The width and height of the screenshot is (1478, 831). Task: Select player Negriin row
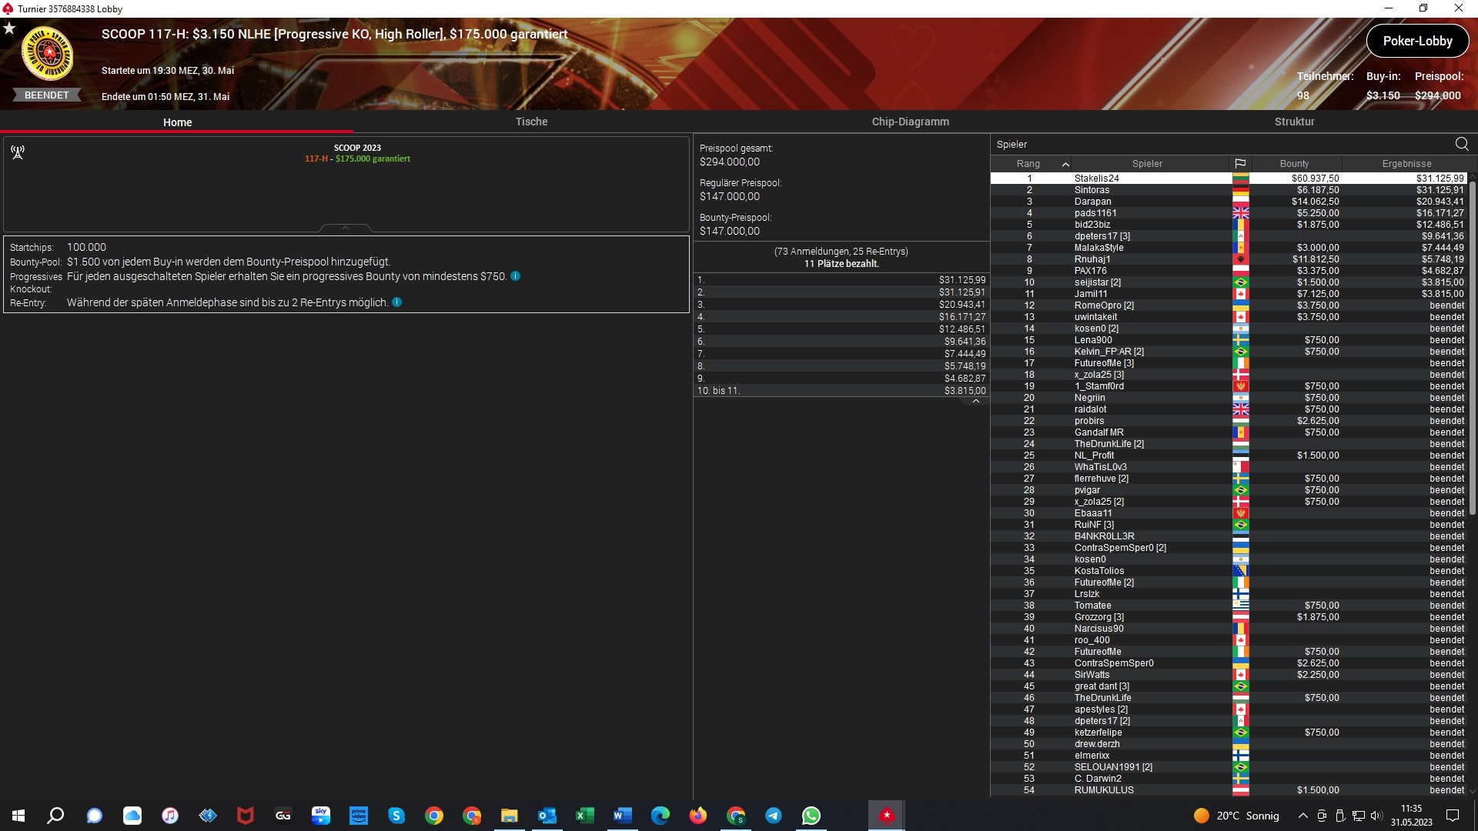tap(1229, 398)
